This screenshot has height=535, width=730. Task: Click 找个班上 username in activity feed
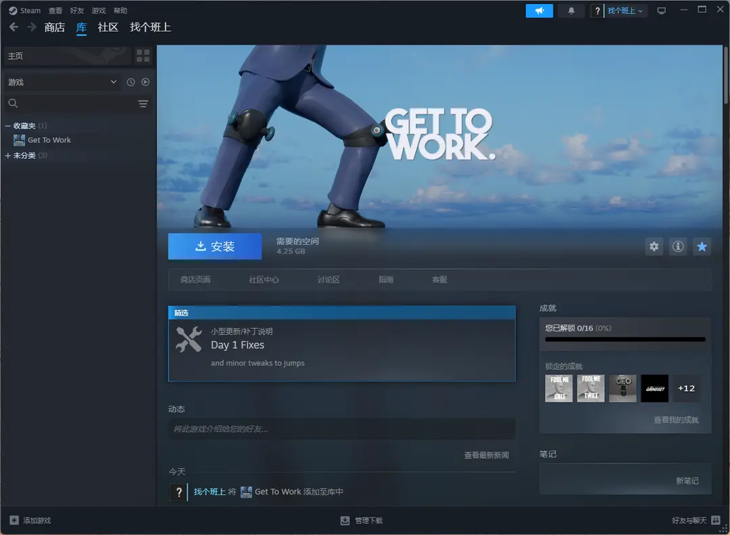tap(210, 492)
